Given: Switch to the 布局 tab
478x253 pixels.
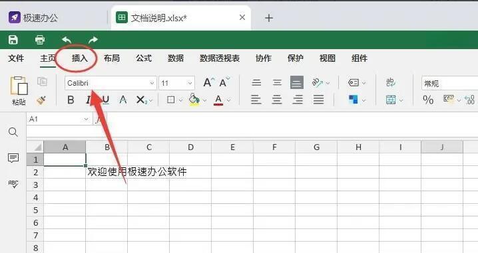Looking at the screenshot, I should [112, 58].
